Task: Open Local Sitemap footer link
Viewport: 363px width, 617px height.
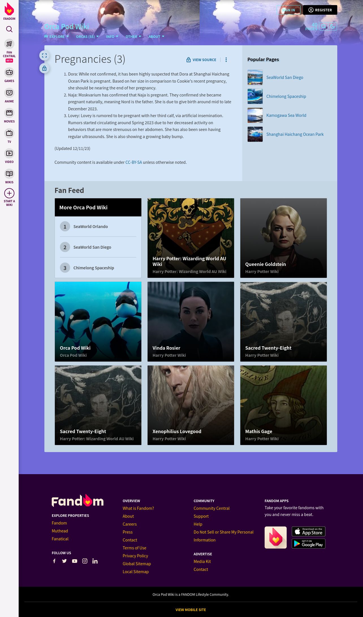Action: pyautogui.click(x=135, y=572)
